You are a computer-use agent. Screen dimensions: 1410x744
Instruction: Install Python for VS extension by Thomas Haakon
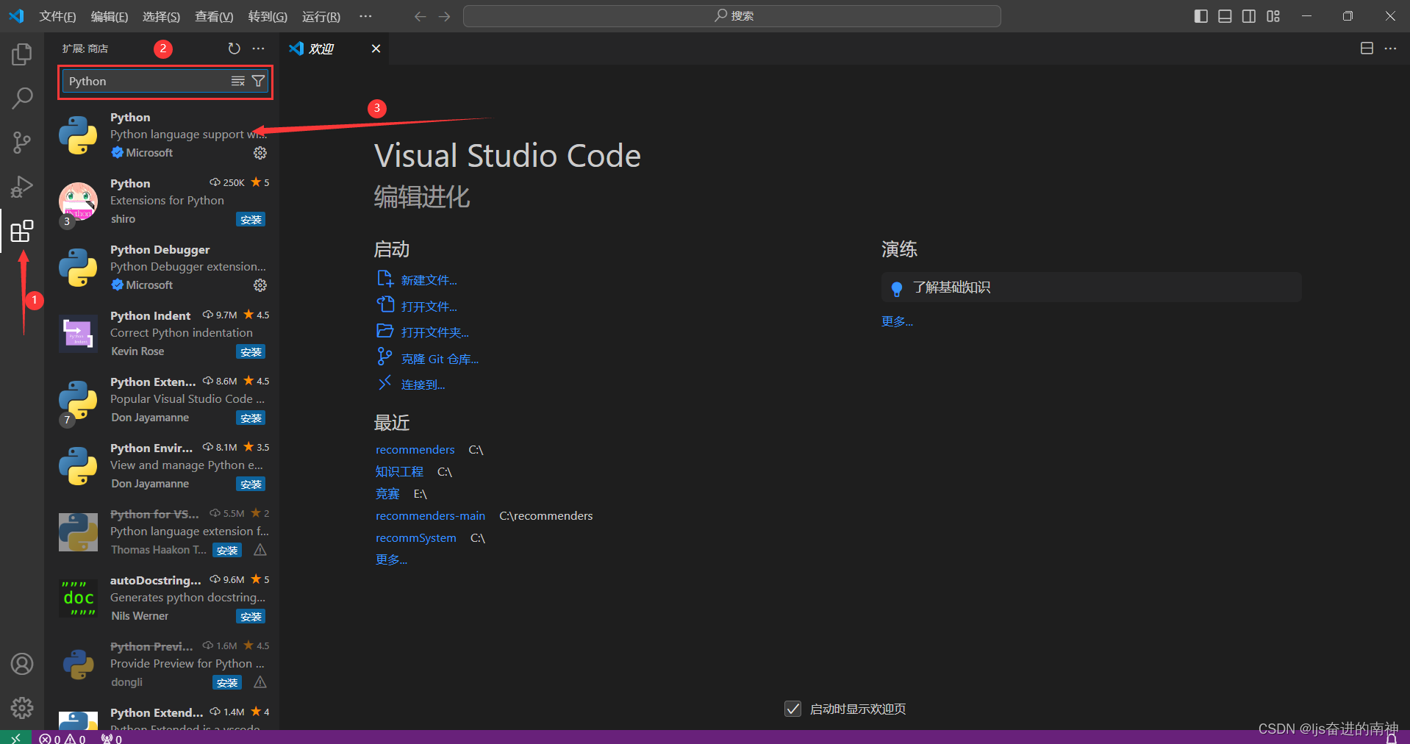click(227, 551)
